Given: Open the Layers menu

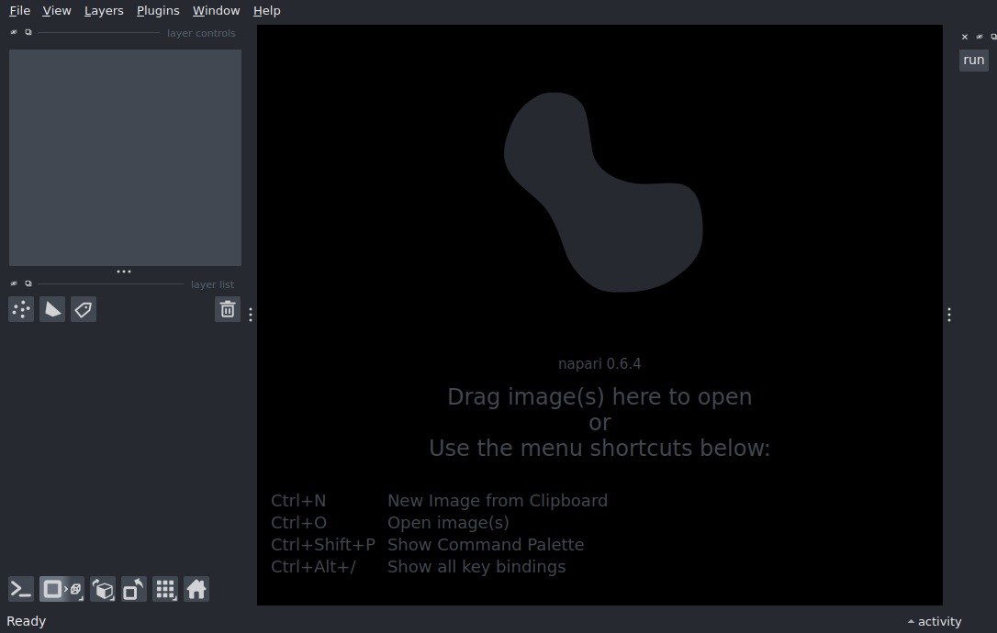Looking at the screenshot, I should pos(104,11).
